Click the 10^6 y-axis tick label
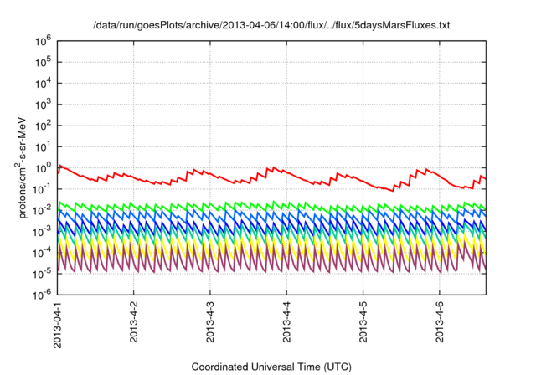 point(43,41)
